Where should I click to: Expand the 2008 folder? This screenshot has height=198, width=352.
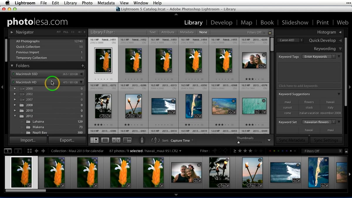click(x=15, y=105)
